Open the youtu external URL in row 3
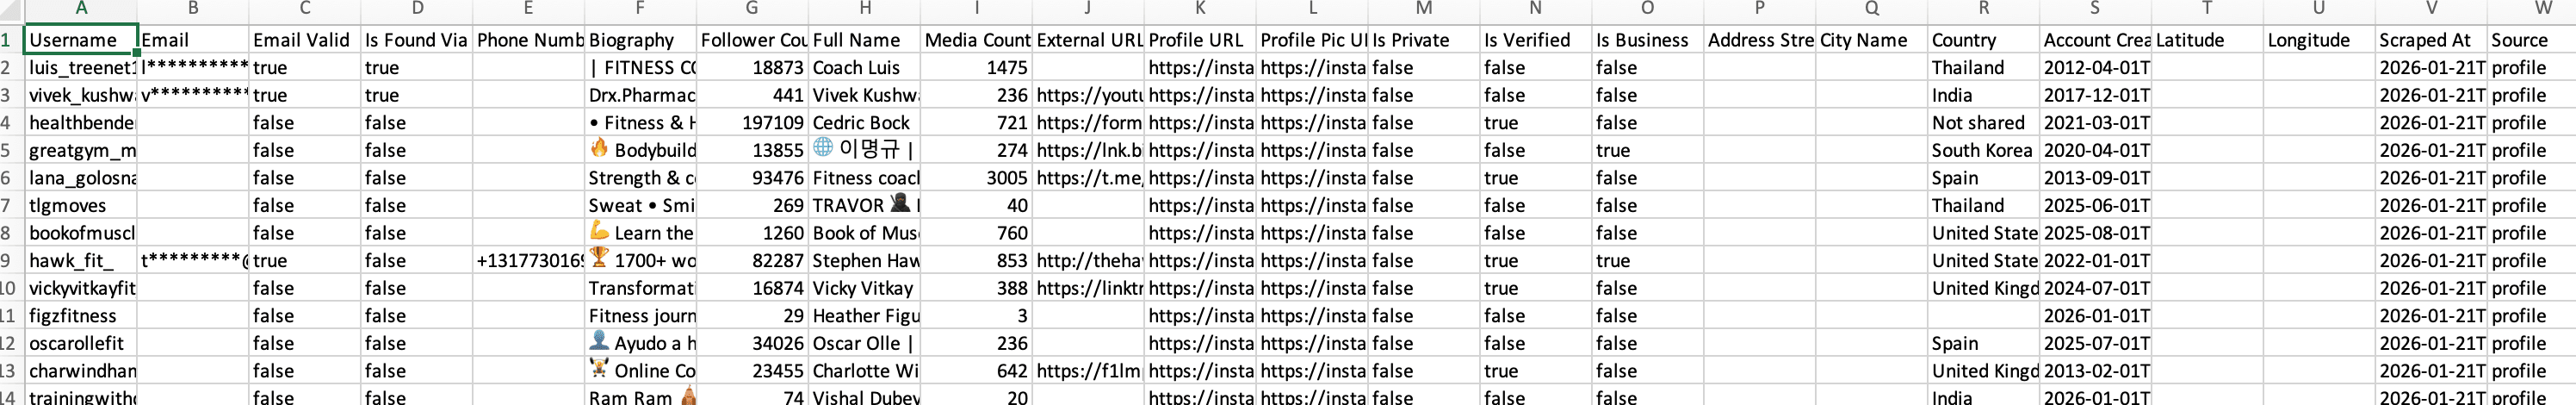2576x405 pixels. (1088, 96)
